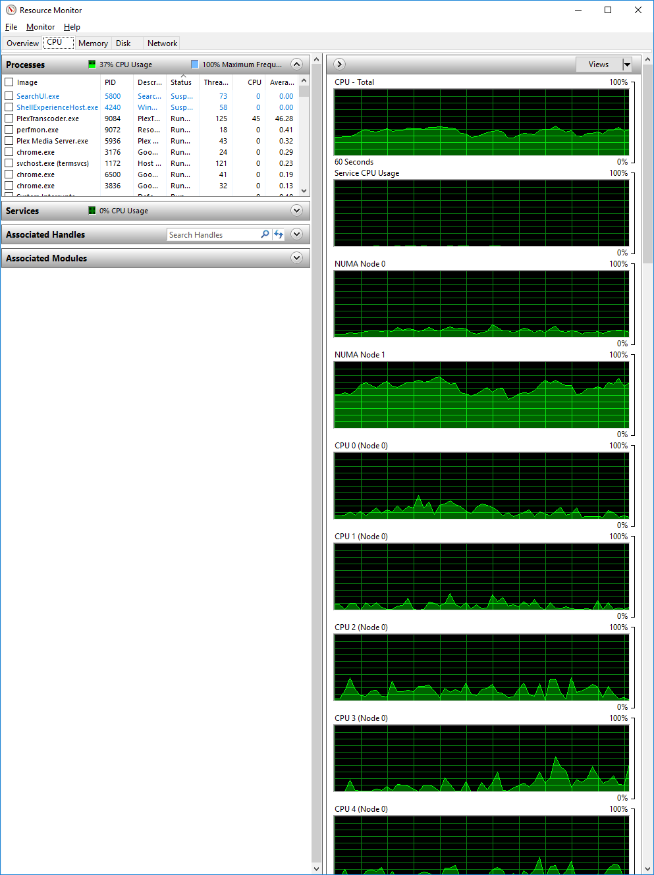This screenshot has height=875, width=654.
Task: Collapse the graphs pane with the arrow button
Action: click(339, 64)
